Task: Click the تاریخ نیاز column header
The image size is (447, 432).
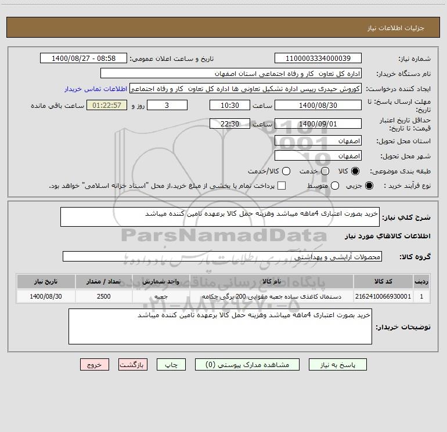Action: [x=46, y=281]
